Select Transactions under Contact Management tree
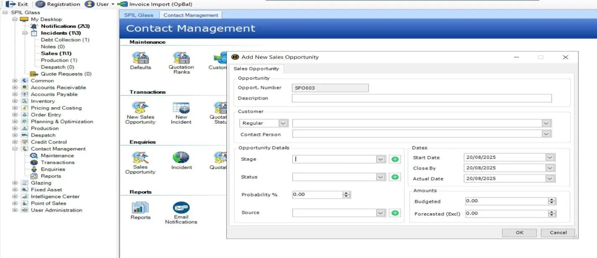The image size is (597, 258). click(x=58, y=163)
